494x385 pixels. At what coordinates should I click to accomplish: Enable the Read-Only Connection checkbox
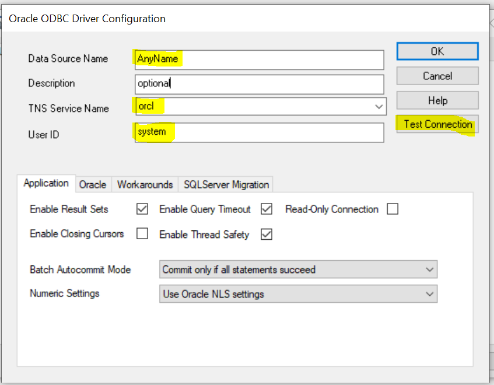(393, 209)
